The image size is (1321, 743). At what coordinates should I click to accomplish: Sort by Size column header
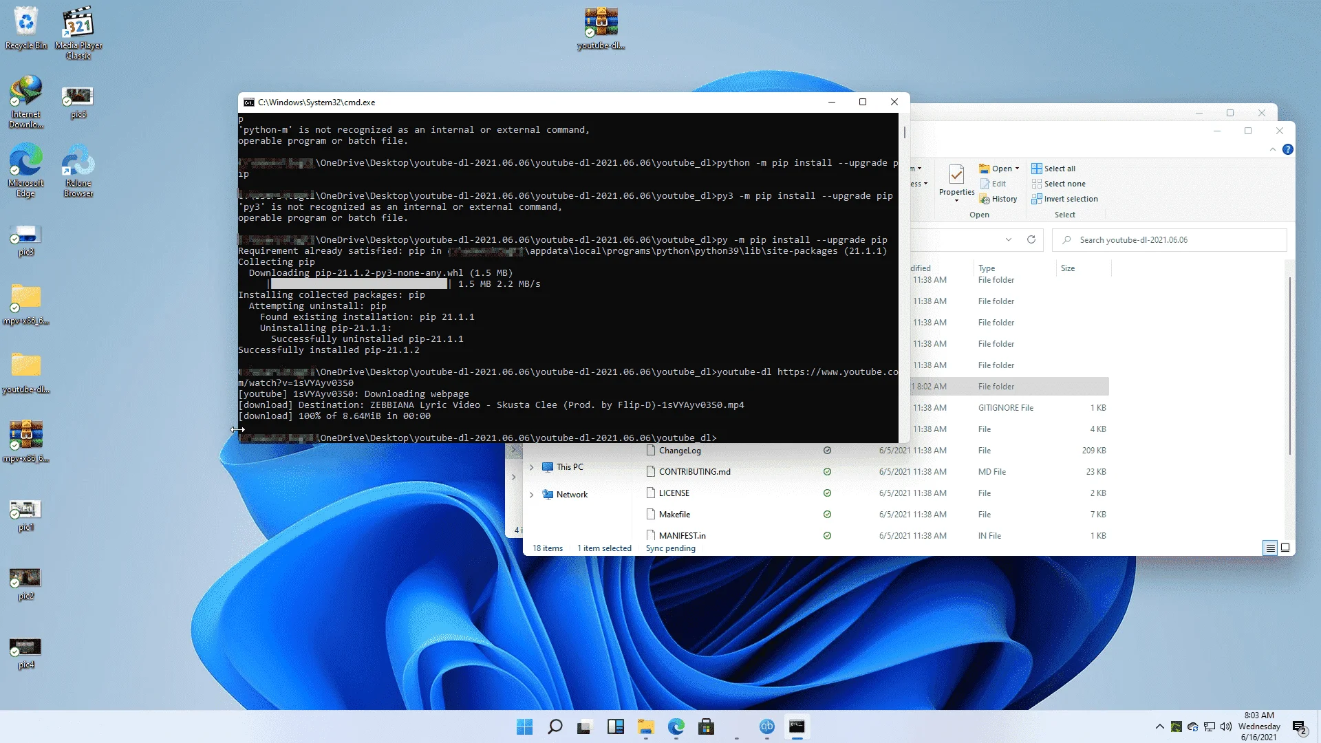(1083, 268)
